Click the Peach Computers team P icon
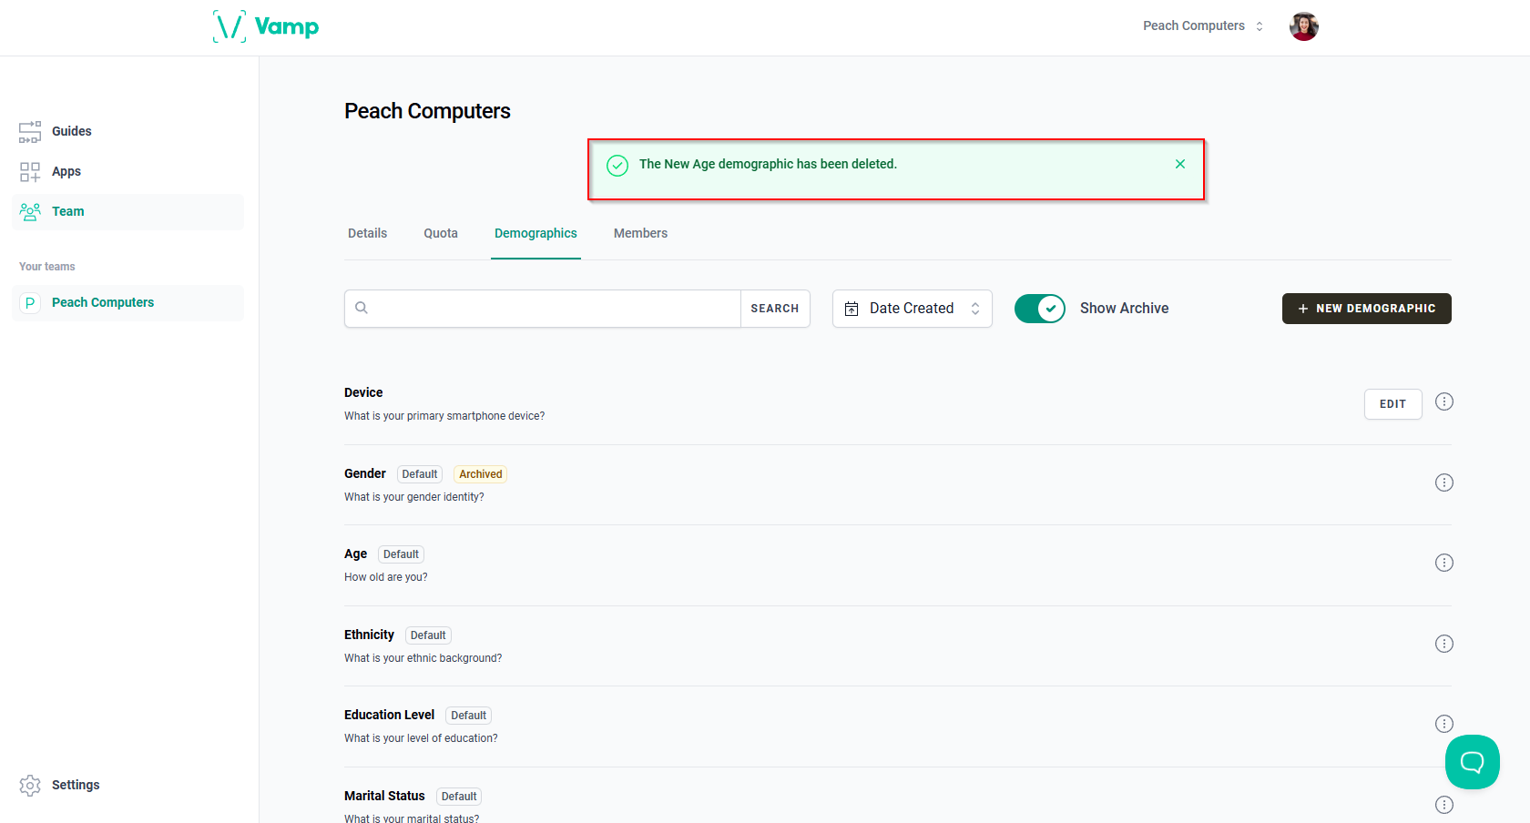Screen dimensions: 1530x823 click(30, 303)
